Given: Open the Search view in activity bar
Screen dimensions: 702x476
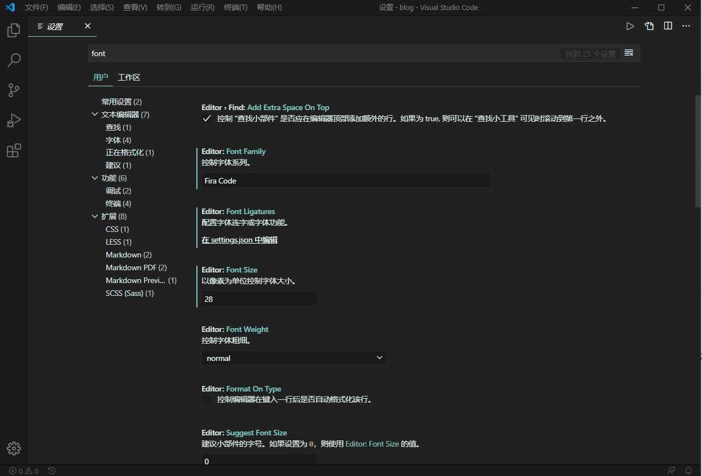Looking at the screenshot, I should click(x=14, y=60).
